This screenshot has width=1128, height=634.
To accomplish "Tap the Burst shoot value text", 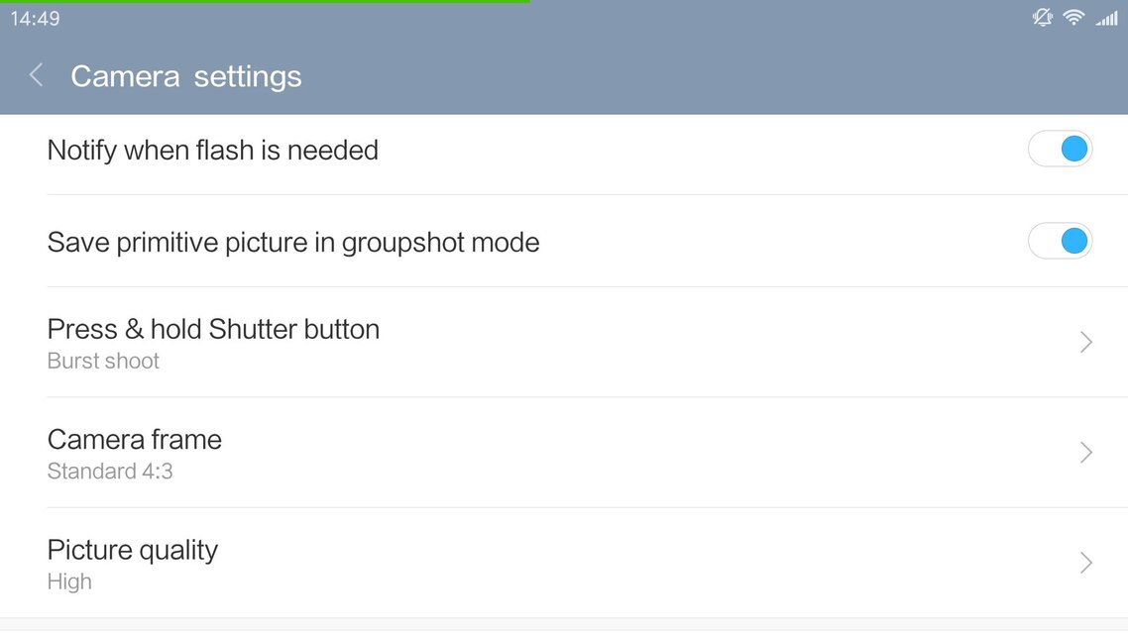I will (103, 362).
